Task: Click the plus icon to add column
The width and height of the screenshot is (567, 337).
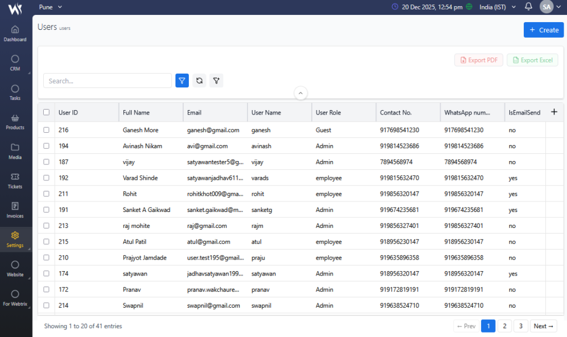Action: pos(554,112)
